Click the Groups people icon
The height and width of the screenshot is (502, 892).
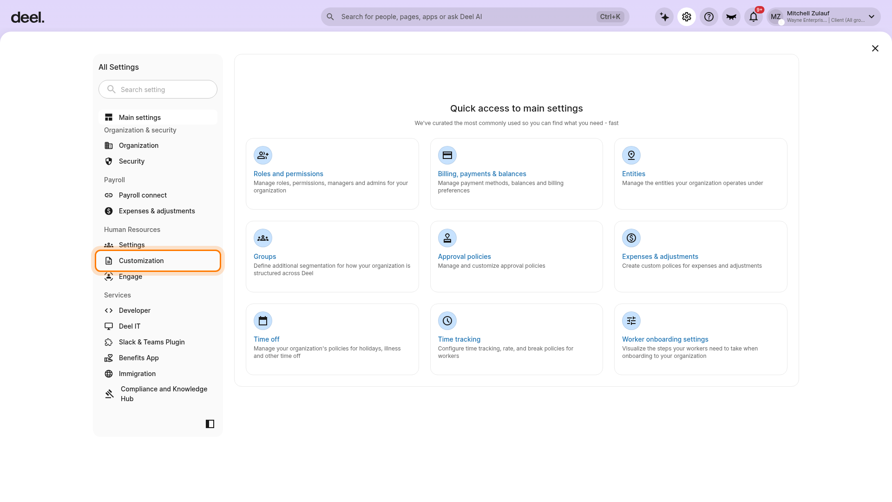click(x=263, y=238)
